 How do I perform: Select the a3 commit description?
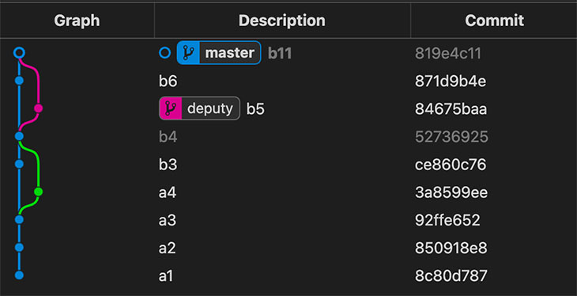click(x=168, y=220)
